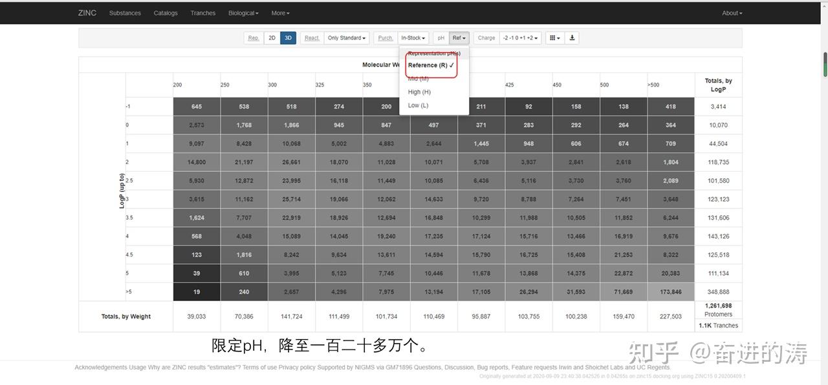Enable the pH filter button

coord(441,37)
